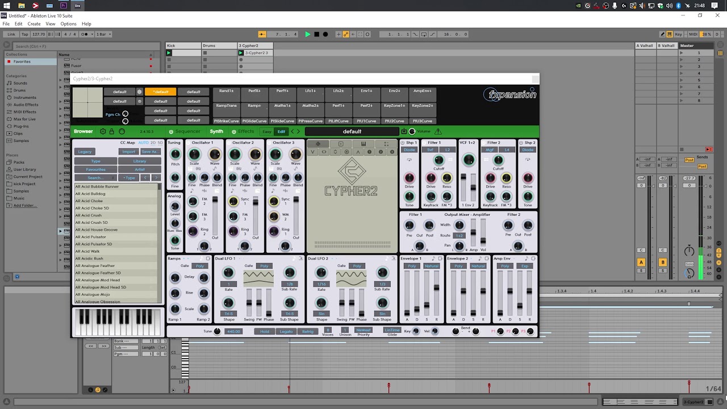The height and width of the screenshot is (409, 727).
Task: Click the palette icon next to the lock
Action: coord(122,131)
